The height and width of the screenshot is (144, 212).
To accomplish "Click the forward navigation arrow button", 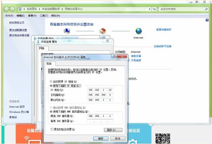I will (x=12, y=9).
